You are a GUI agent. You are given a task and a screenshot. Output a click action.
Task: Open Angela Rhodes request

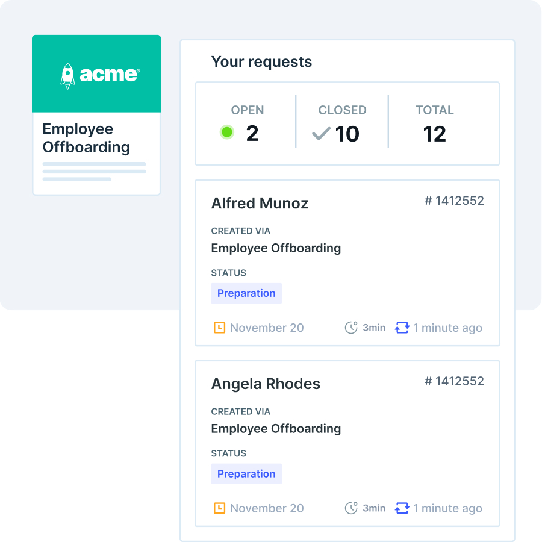pos(266,384)
